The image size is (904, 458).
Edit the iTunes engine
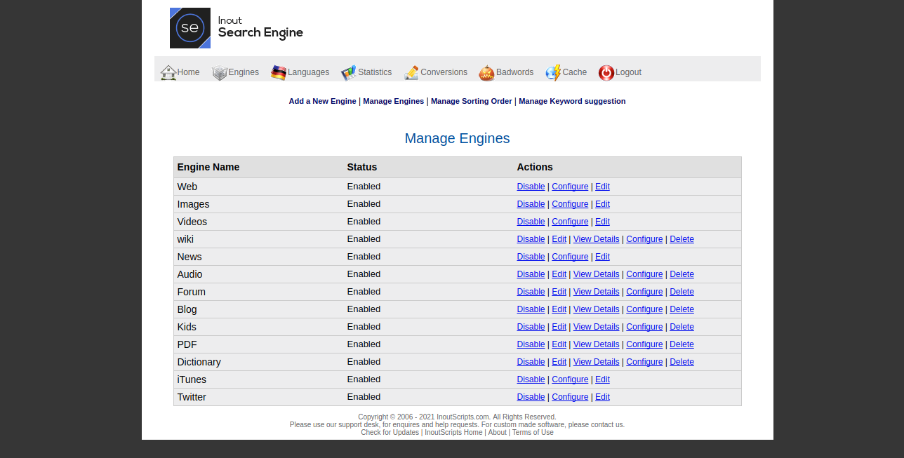[602, 379]
